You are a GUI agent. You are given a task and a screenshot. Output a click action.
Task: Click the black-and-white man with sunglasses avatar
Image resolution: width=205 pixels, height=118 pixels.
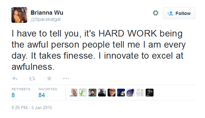click(102, 93)
